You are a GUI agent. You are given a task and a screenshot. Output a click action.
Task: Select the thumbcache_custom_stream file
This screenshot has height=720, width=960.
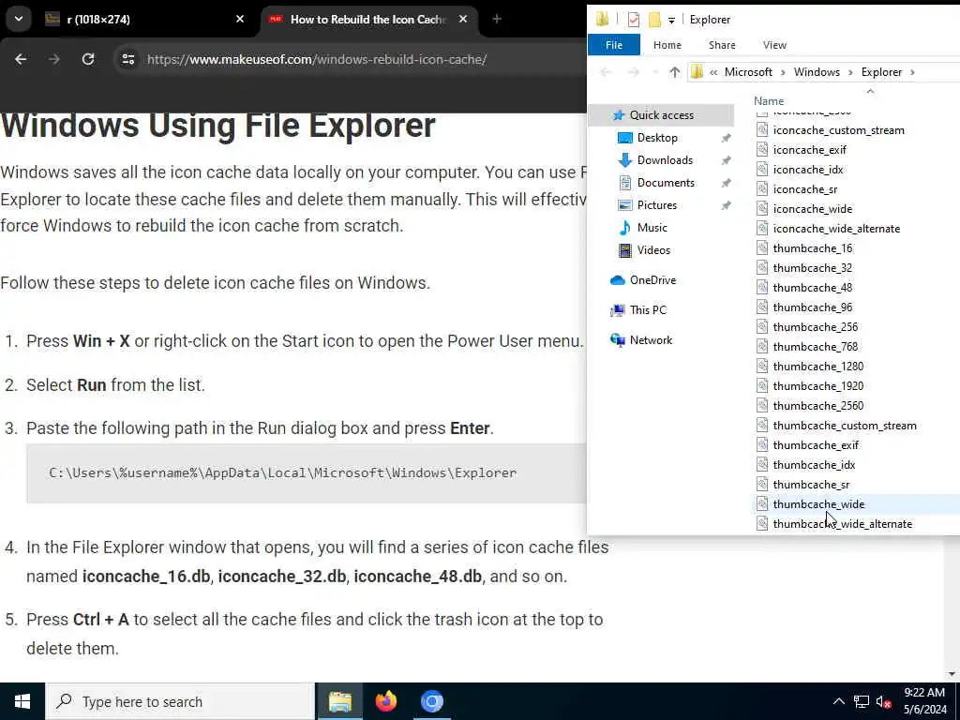click(845, 426)
